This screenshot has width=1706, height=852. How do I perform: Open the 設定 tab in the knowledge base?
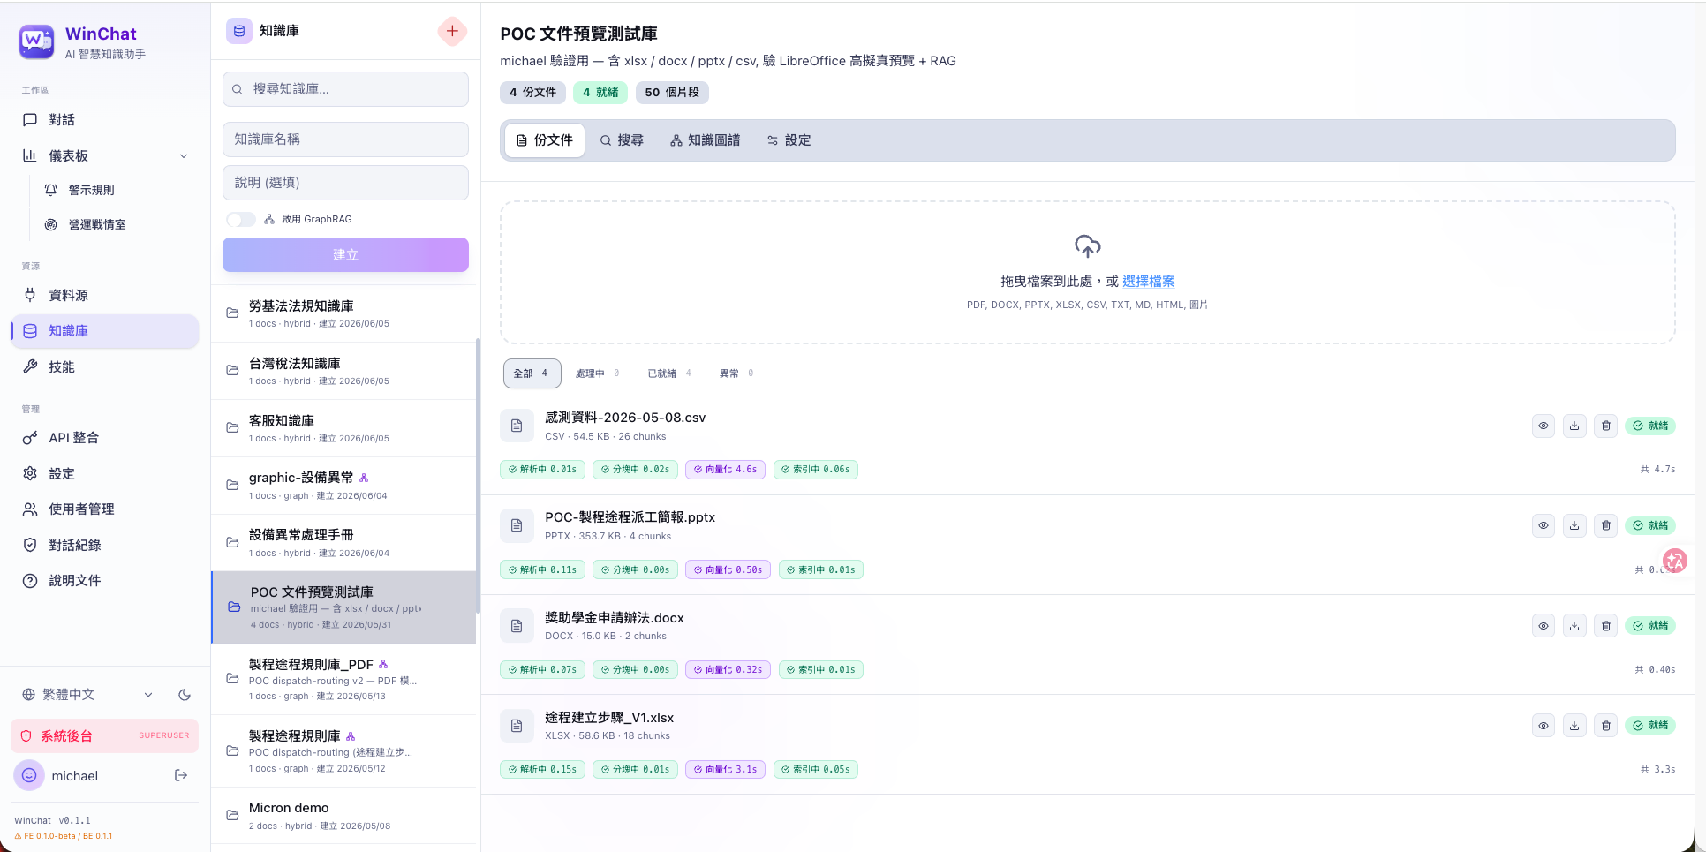(789, 140)
